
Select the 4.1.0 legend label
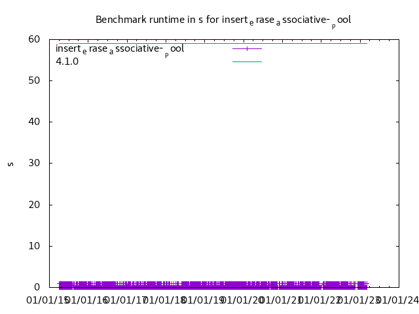(67, 61)
